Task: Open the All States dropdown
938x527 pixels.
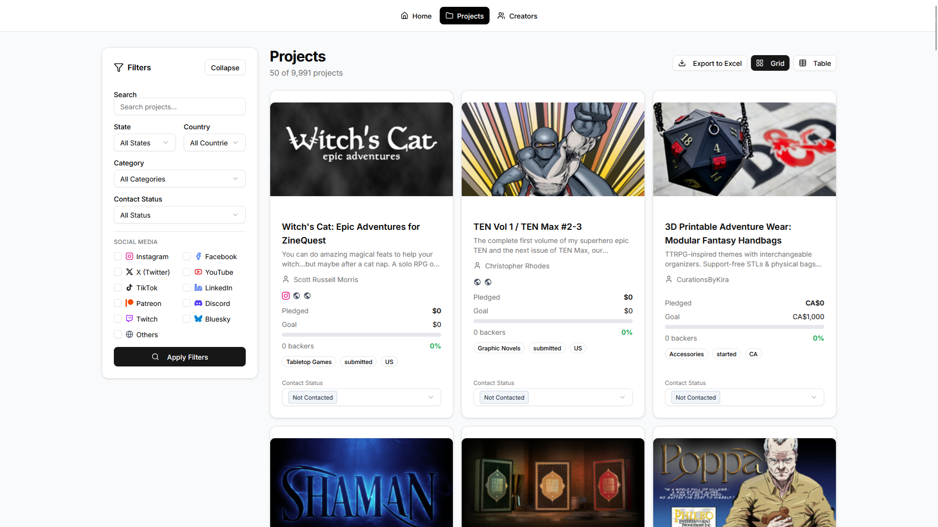Action: pyautogui.click(x=144, y=142)
